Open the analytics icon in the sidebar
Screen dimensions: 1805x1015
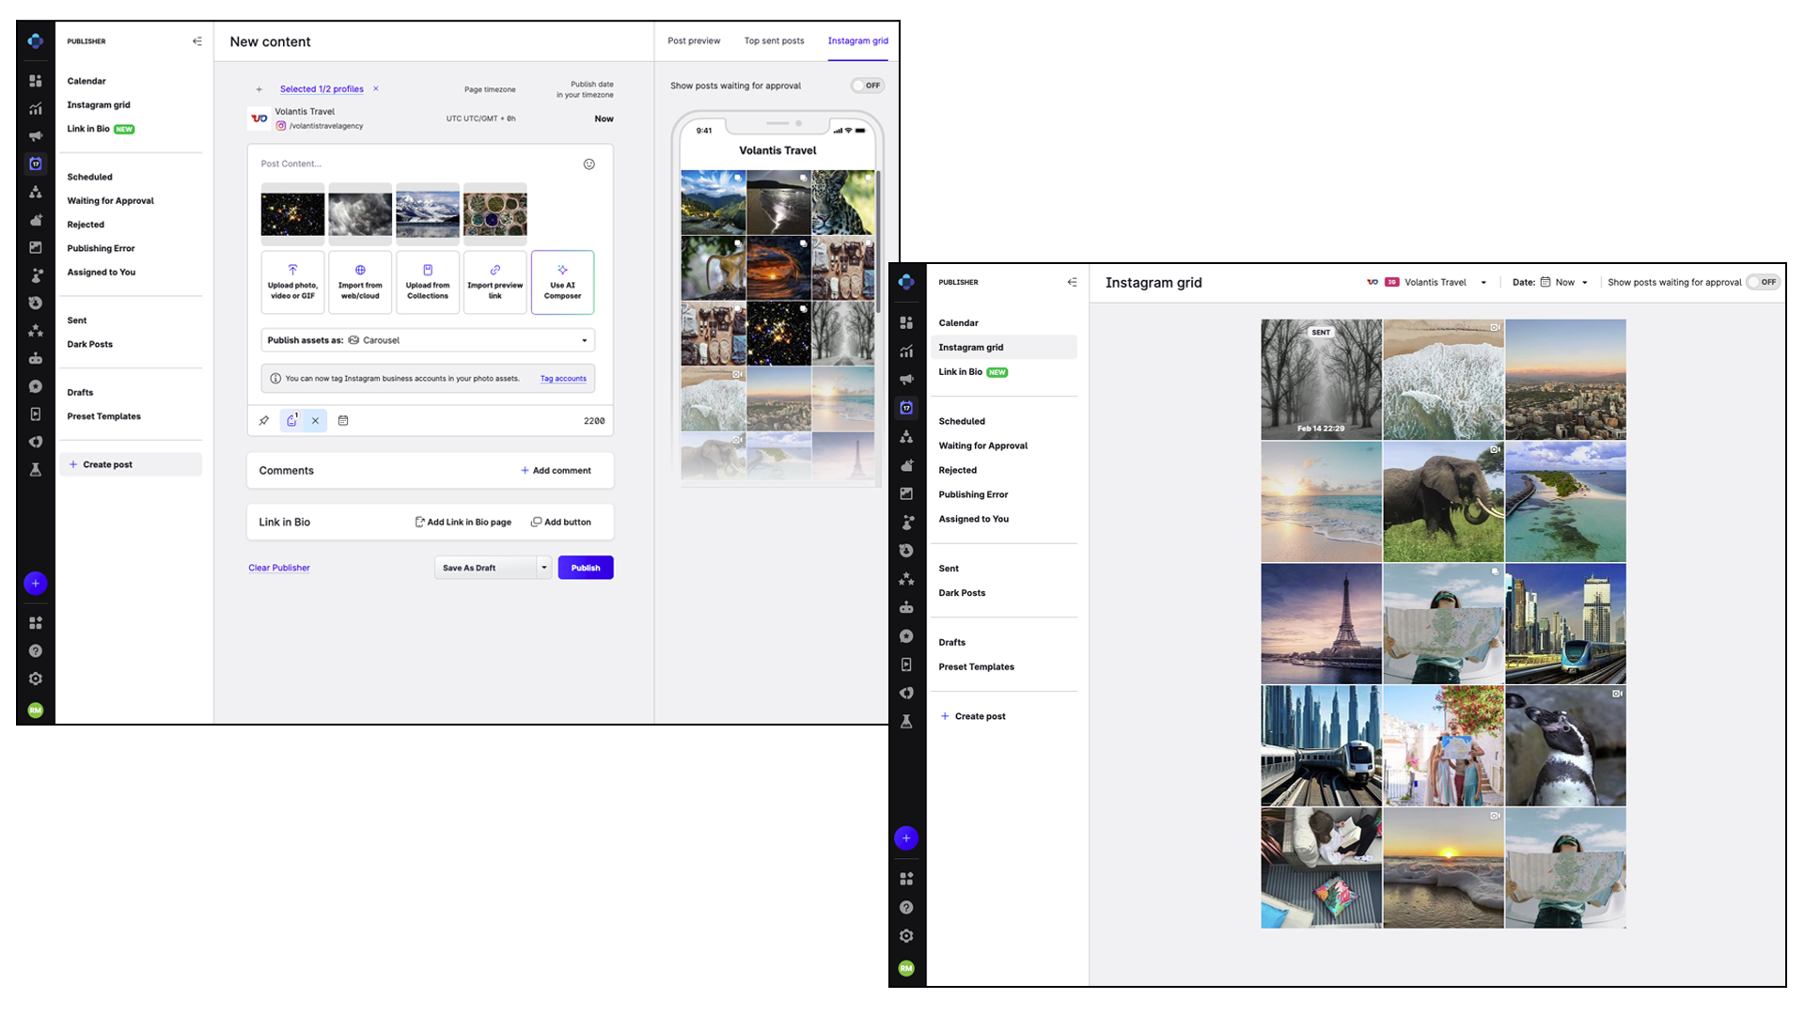pos(35,107)
